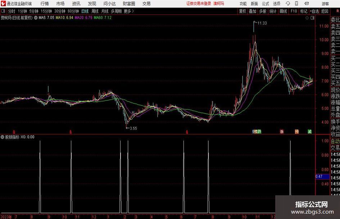
Task: Click the 澳柯玛 stock name in title bar
Action: coord(219,4)
